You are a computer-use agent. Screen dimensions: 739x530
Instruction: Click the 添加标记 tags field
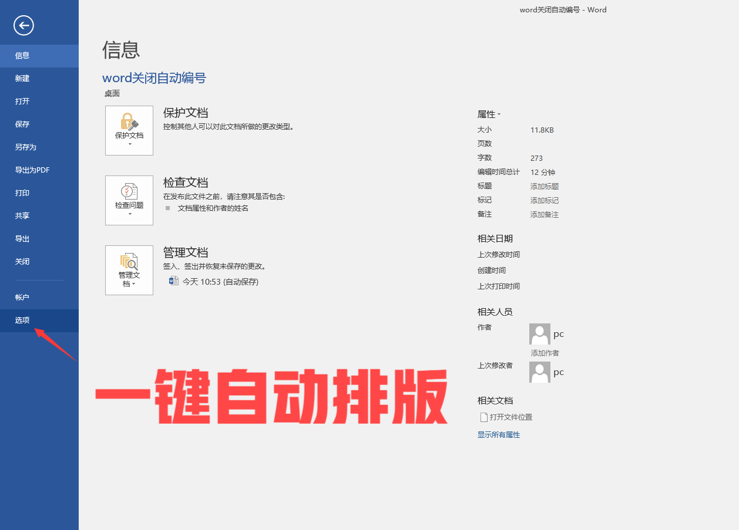pyautogui.click(x=544, y=200)
